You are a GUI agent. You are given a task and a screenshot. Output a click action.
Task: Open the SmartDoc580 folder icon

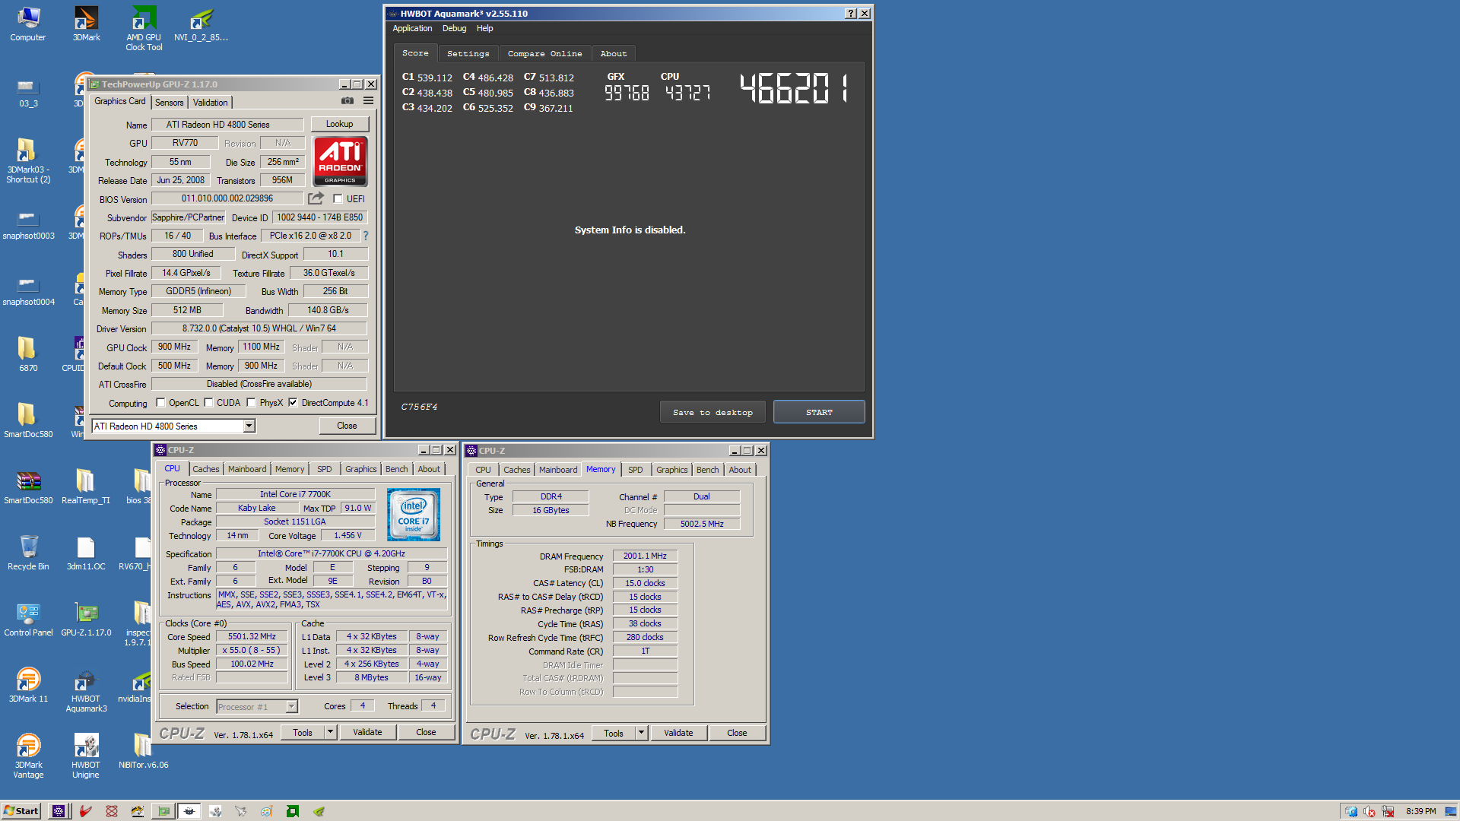point(28,420)
